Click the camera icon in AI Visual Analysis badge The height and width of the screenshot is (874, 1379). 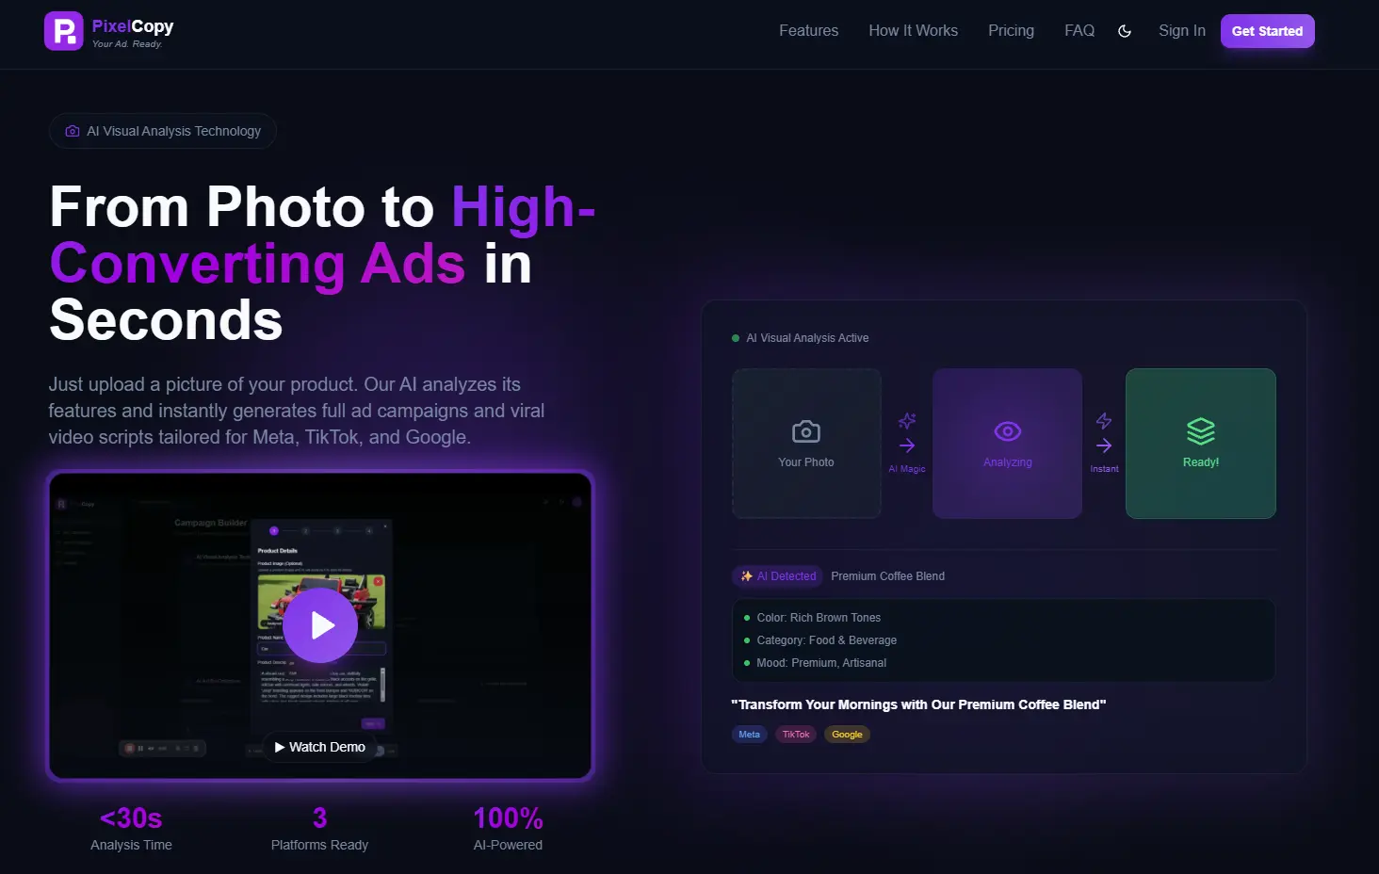pyautogui.click(x=73, y=131)
